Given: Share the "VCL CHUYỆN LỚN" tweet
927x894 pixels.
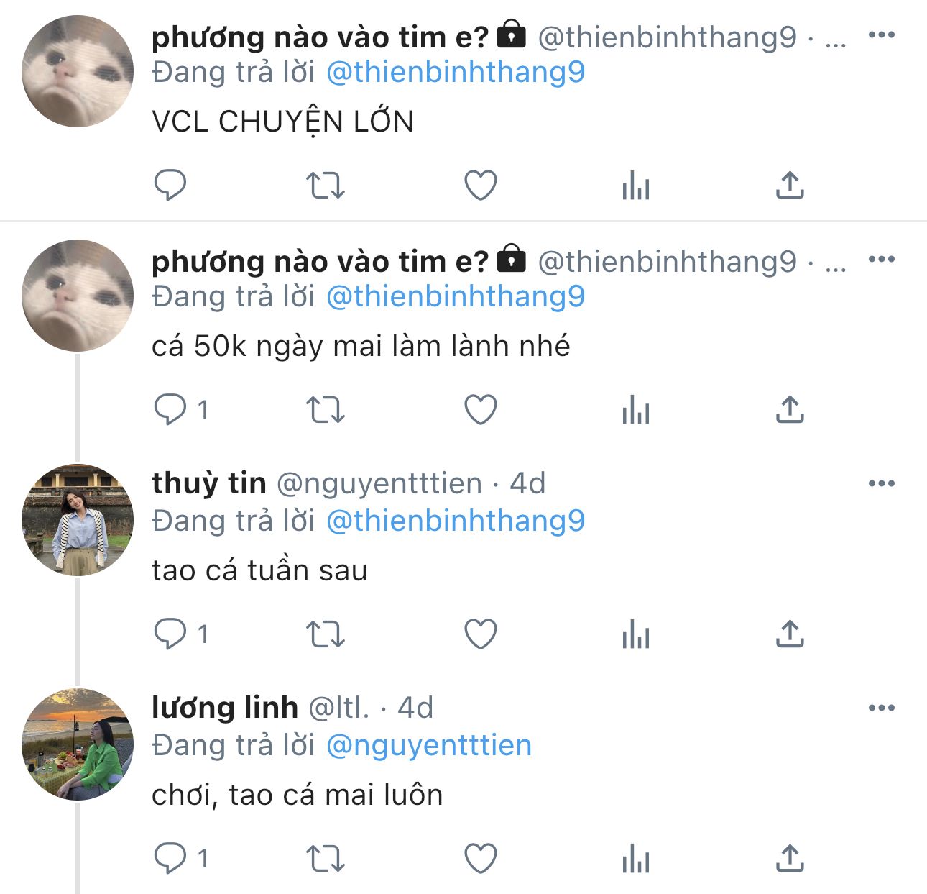Looking at the screenshot, I should (x=790, y=186).
